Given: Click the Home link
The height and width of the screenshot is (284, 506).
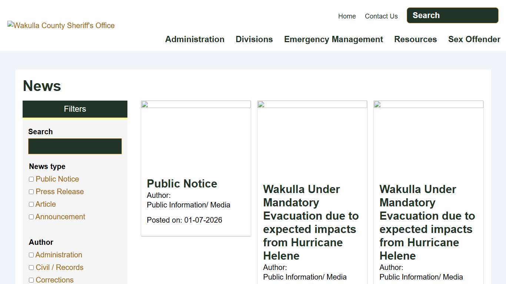Looking at the screenshot, I should [347, 16].
